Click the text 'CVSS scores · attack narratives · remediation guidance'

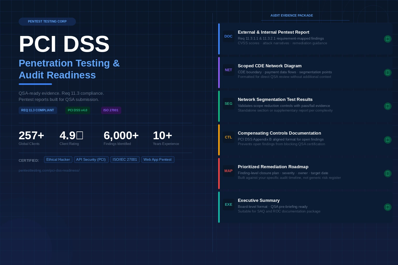click(282, 43)
